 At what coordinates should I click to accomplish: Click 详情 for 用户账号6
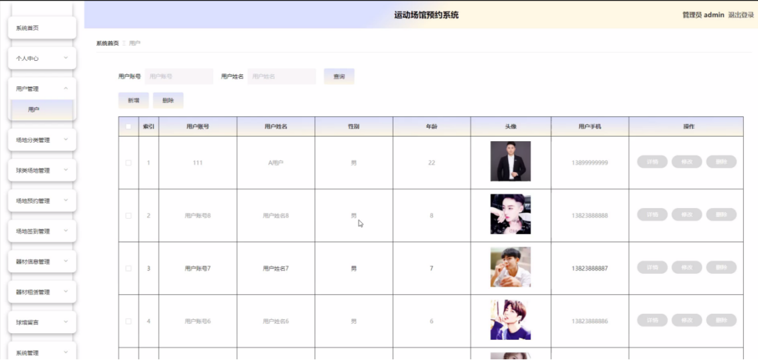652,321
